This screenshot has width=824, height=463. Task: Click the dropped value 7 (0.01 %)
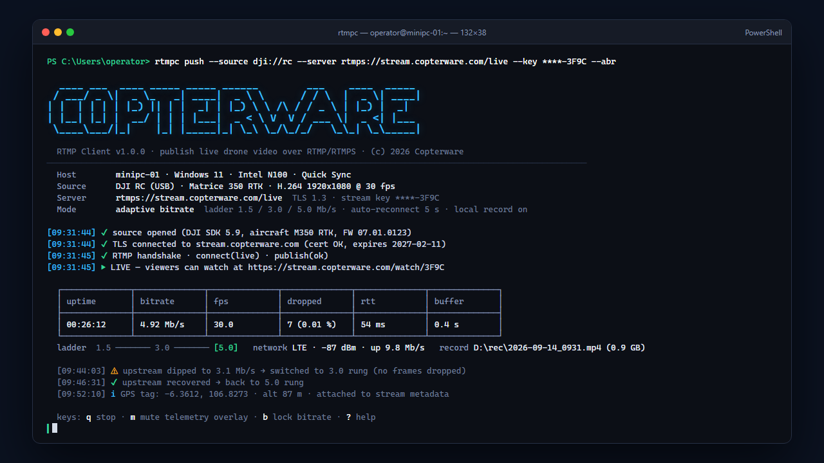(x=312, y=325)
